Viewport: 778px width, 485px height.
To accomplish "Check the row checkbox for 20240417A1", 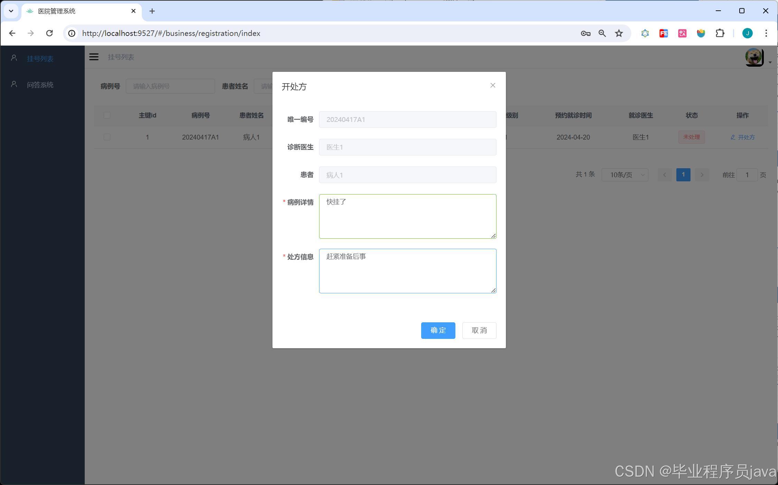I will coord(107,137).
